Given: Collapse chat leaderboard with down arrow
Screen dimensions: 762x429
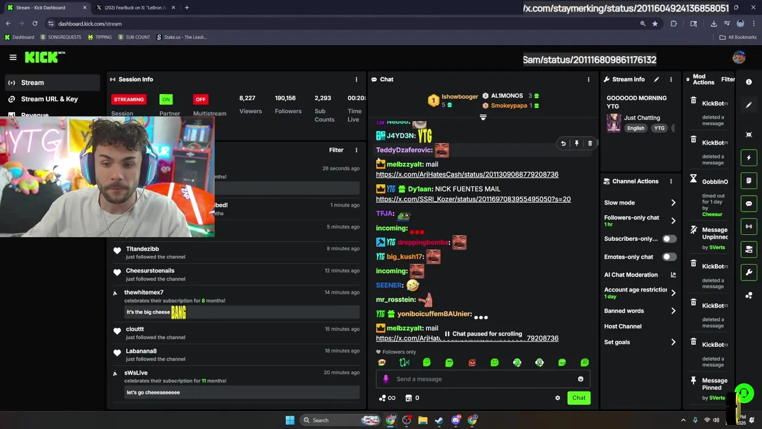Looking at the screenshot, I should (x=483, y=117).
